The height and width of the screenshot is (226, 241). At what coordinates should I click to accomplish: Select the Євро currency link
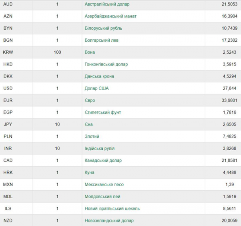click(90, 100)
